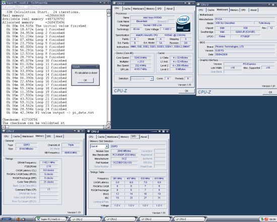Image resolution: width=277 pixels, height=222 pixels.
Task: Close the Finish dialog with its X
Action: 97,67
